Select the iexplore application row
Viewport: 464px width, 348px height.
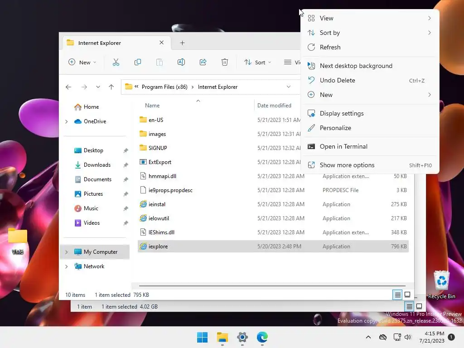(273, 246)
